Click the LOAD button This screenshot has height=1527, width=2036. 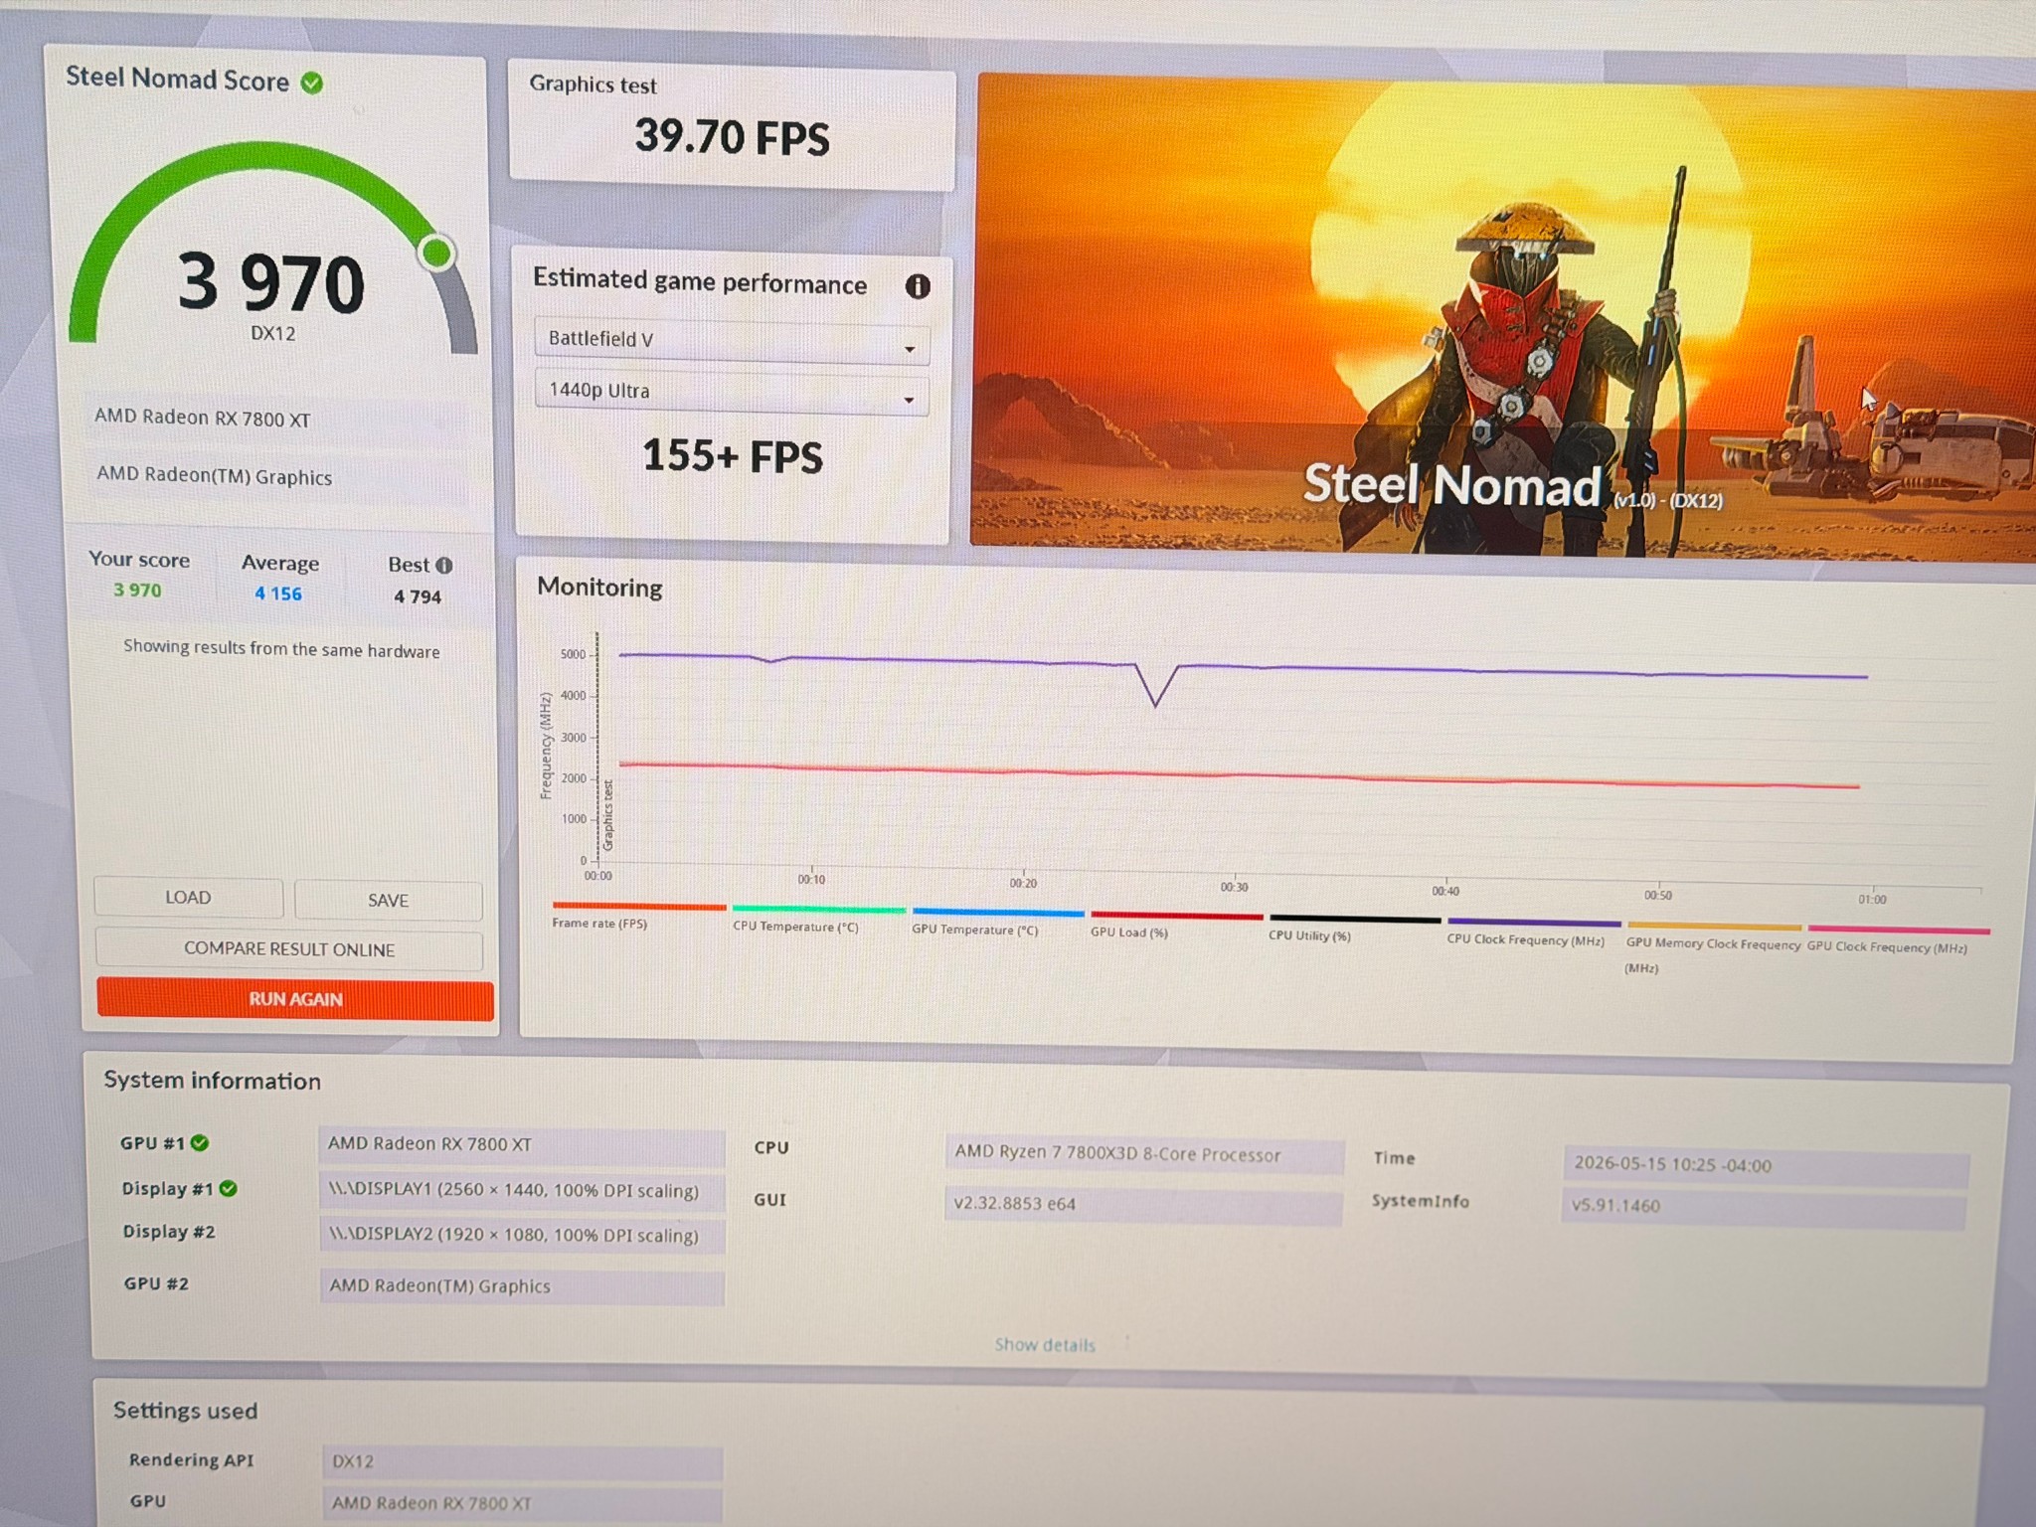[x=188, y=898]
